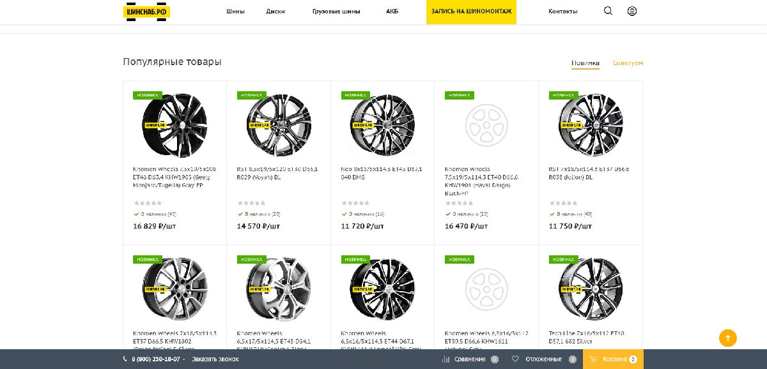The height and width of the screenshot is (369, 767).
Task: Open the site search magnifier icon
Action: [608, 11]
